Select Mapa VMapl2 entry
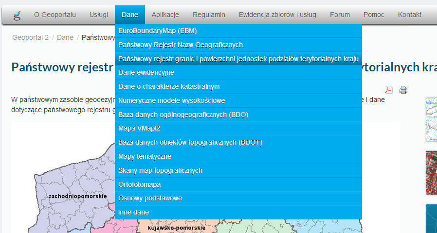This screenshot has width=437, height=233. coord(238,129)
